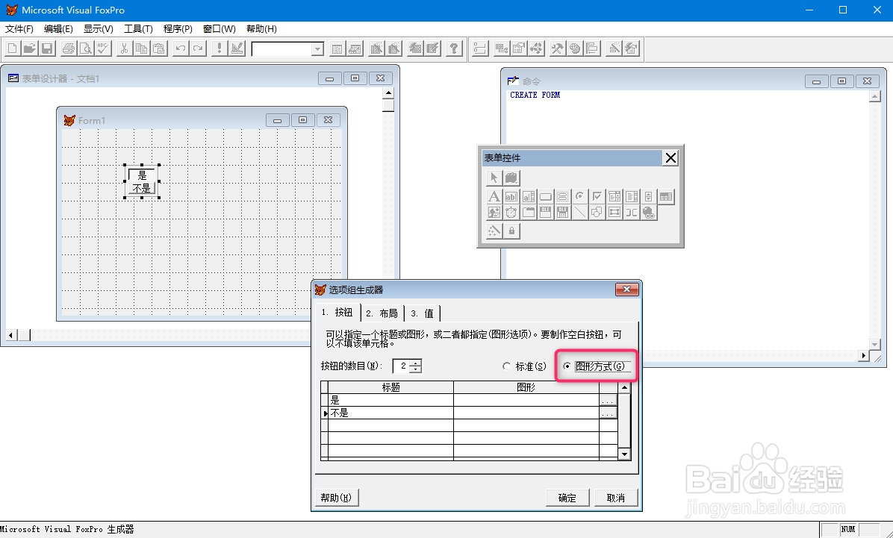Click the Select Objects arrow pointer tool
The image size is (893, 538).
tap(494, 178)
